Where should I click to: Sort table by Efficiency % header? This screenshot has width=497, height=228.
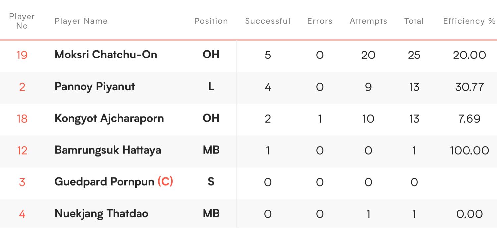tap(469, 21)
